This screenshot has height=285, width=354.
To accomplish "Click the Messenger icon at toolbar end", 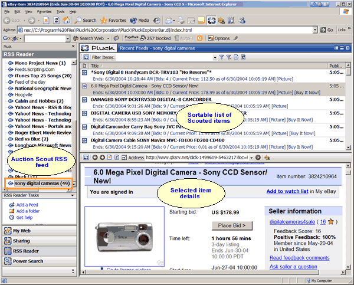I will tap(242, 21).
